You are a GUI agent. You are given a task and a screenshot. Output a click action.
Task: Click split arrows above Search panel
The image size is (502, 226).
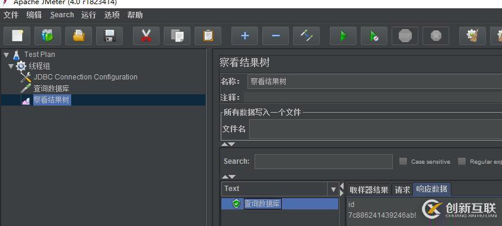pyautogui.click(x=228, y=144)
